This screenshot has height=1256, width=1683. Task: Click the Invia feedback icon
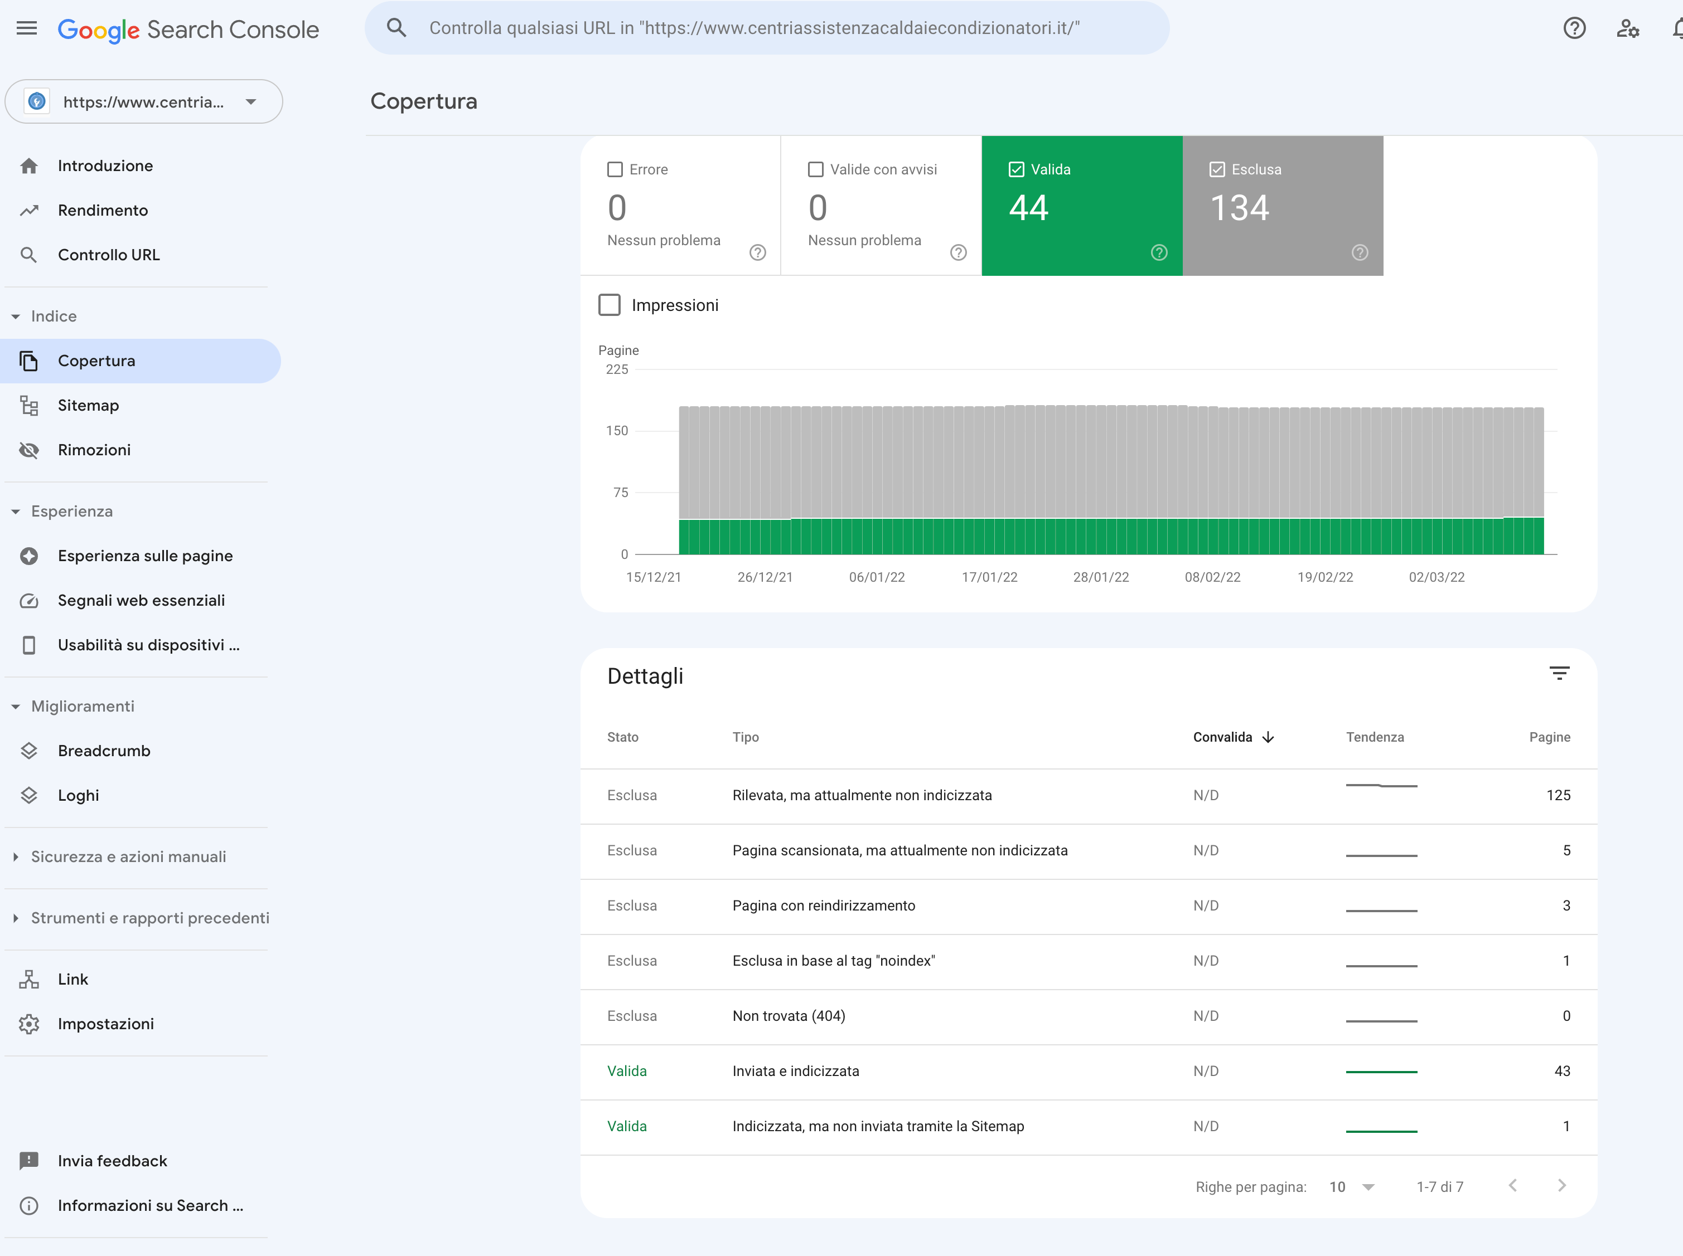coord(29,1161)
